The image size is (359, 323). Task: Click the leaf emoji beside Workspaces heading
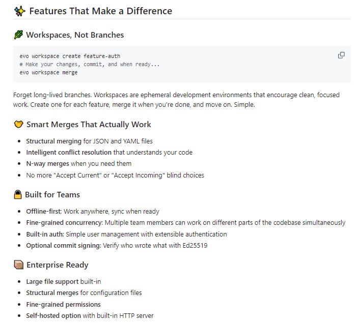coord(19,35)
